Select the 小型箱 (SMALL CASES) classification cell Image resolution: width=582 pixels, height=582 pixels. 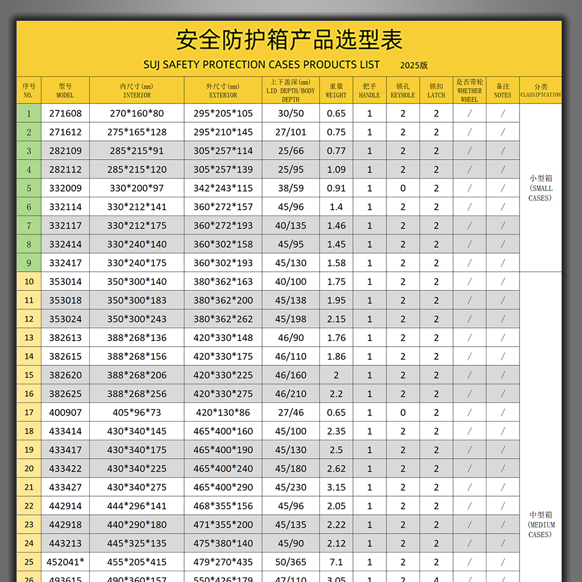(x=541, y=188)
